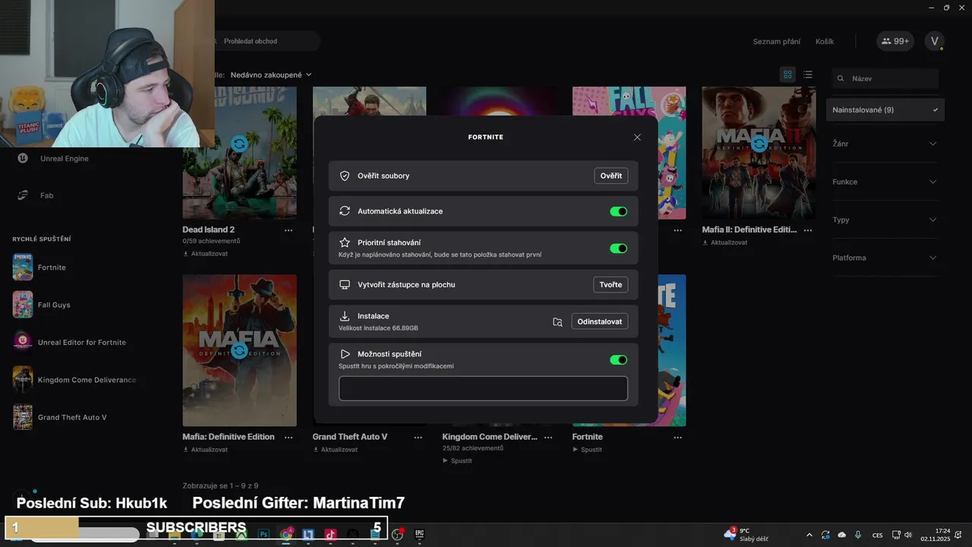
Task: Open Košík cart link
Action: click(x=825, y=42)
